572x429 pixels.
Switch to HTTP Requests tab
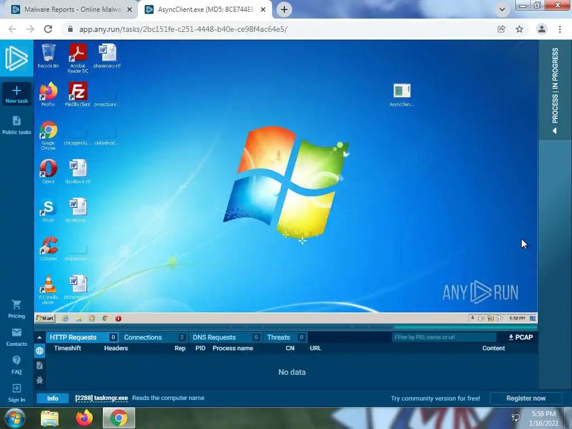click(82, 337)
